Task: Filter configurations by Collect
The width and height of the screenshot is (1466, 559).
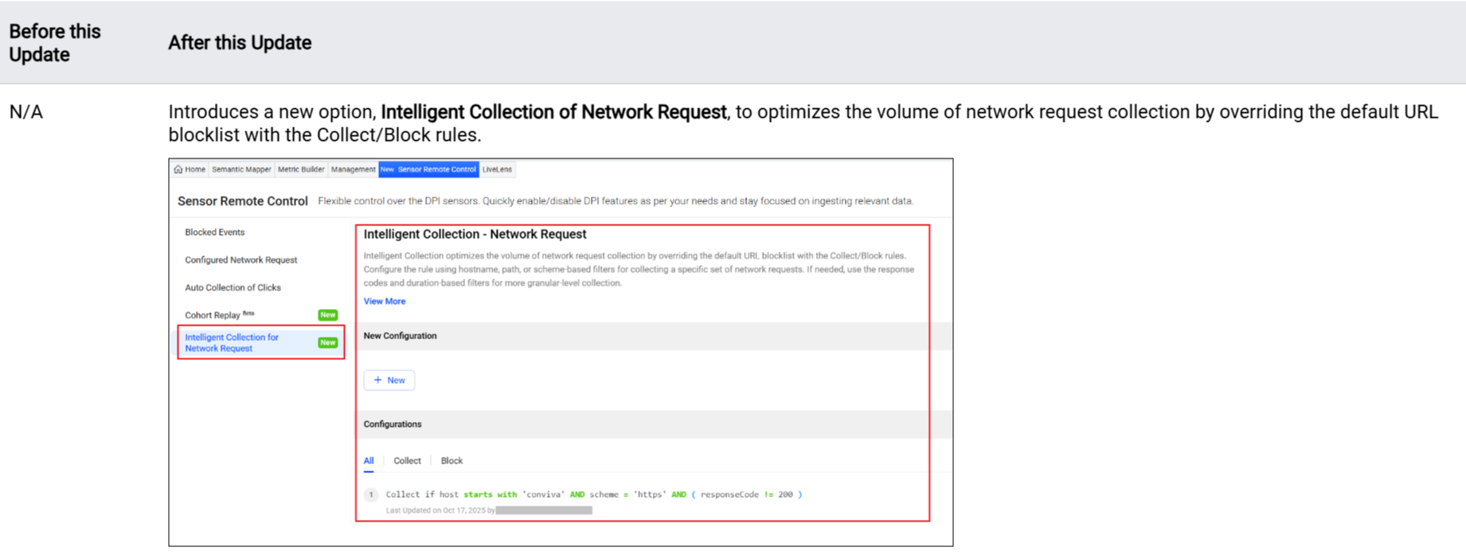Action: click(x=407, y=461)
